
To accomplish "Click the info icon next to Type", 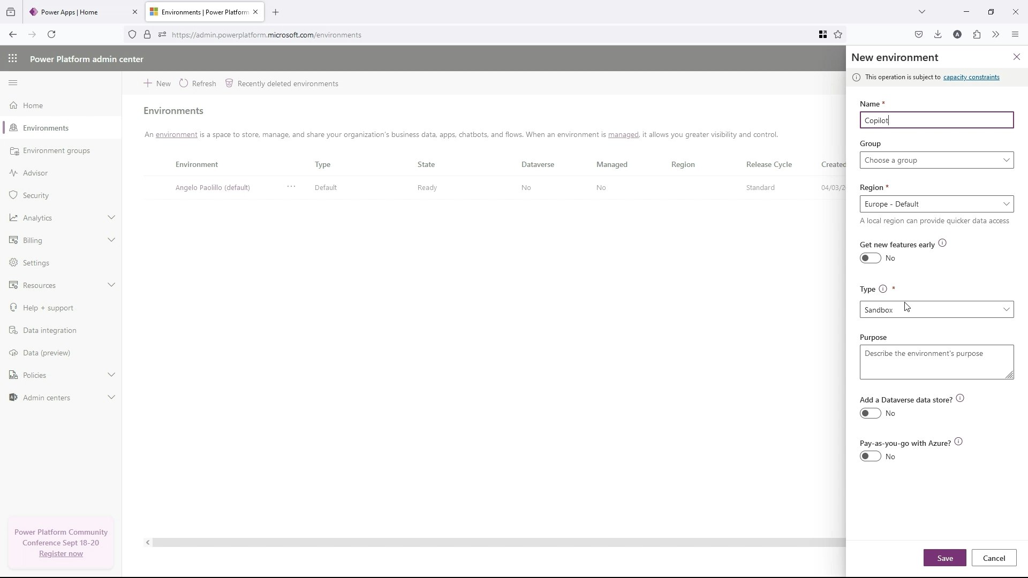I will (x=883, y=289).
